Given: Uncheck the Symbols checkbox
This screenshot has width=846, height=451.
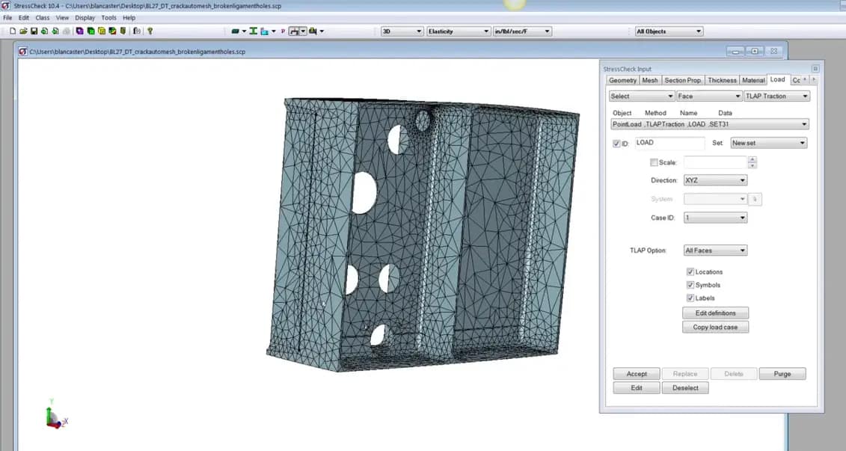Looking at the screenshot, I should point(690,285).
